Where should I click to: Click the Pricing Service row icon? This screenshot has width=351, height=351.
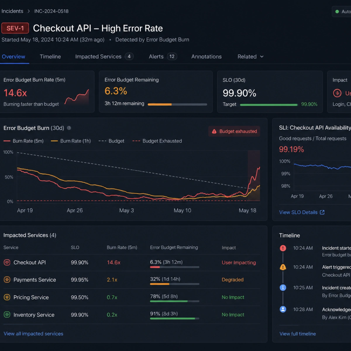point(7,297)
